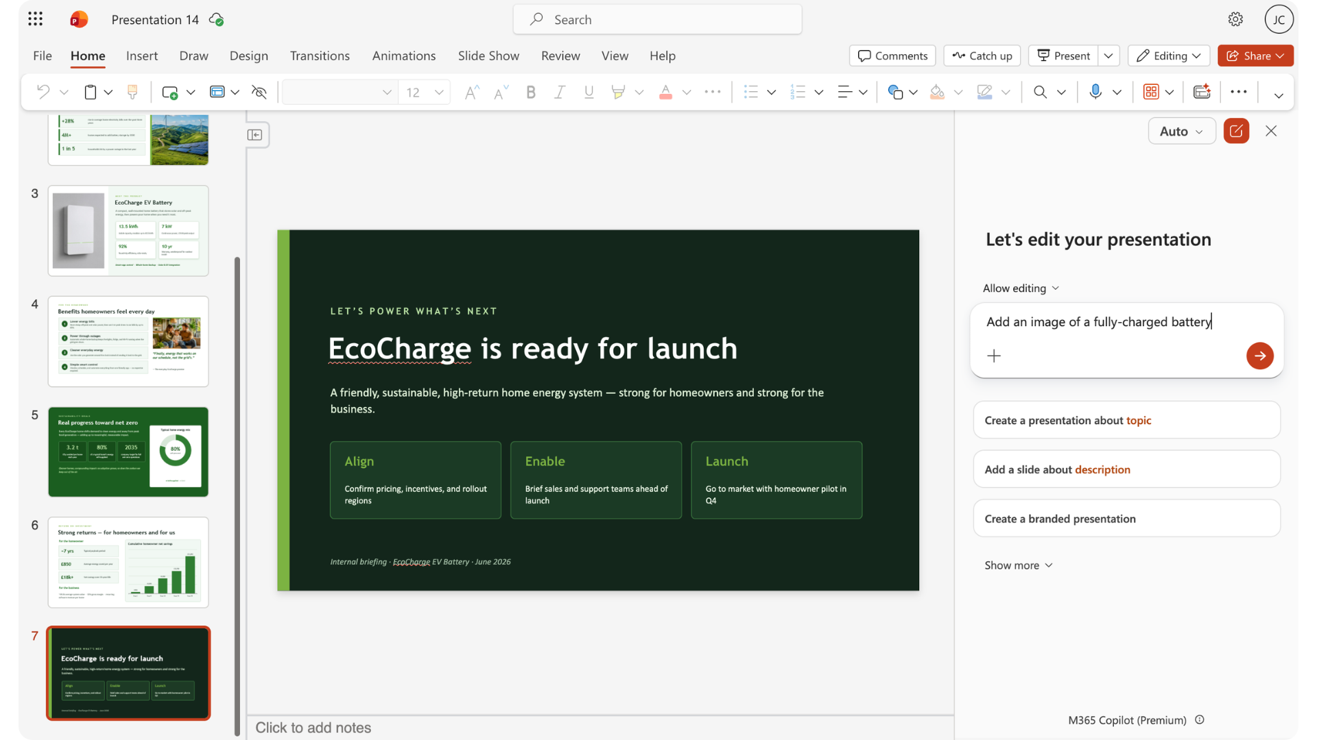This screenshot has width=1317, height=740.
Task: Switch to the Design tab
Action: pos(249,56)
